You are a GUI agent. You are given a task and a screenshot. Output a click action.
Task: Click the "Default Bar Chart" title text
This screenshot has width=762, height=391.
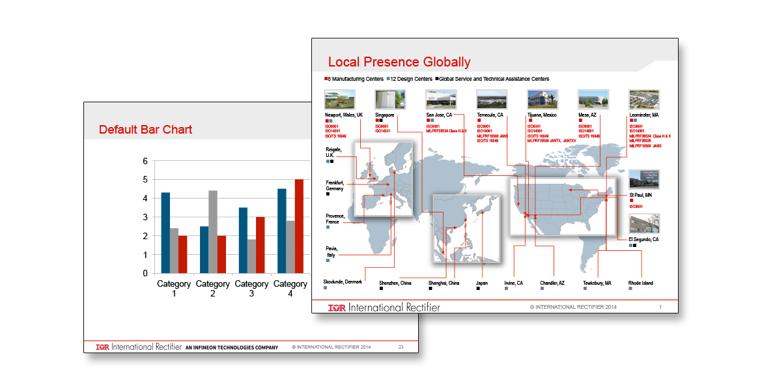[x=145, y=130]
